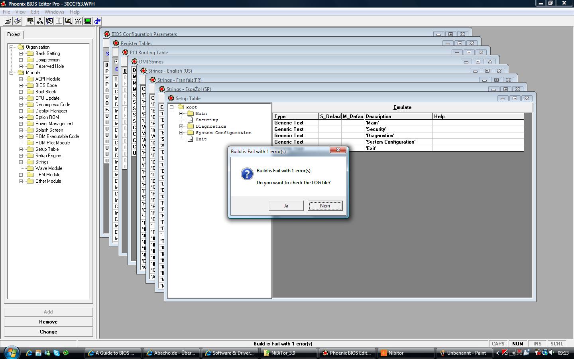Collapse the Module tree node
574x359 pixels.
click(x=12, y=73)
